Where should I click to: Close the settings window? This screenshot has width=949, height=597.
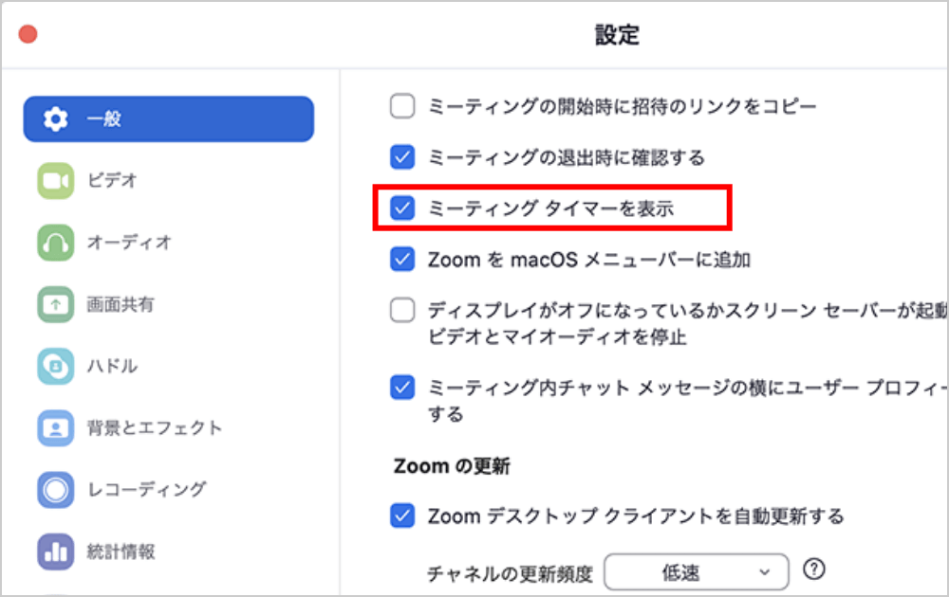pos(28,34)
